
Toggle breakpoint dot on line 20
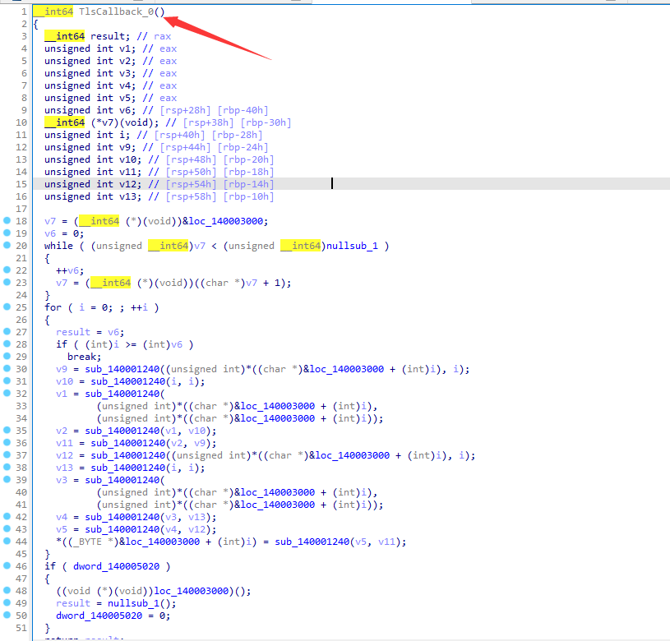7,245
